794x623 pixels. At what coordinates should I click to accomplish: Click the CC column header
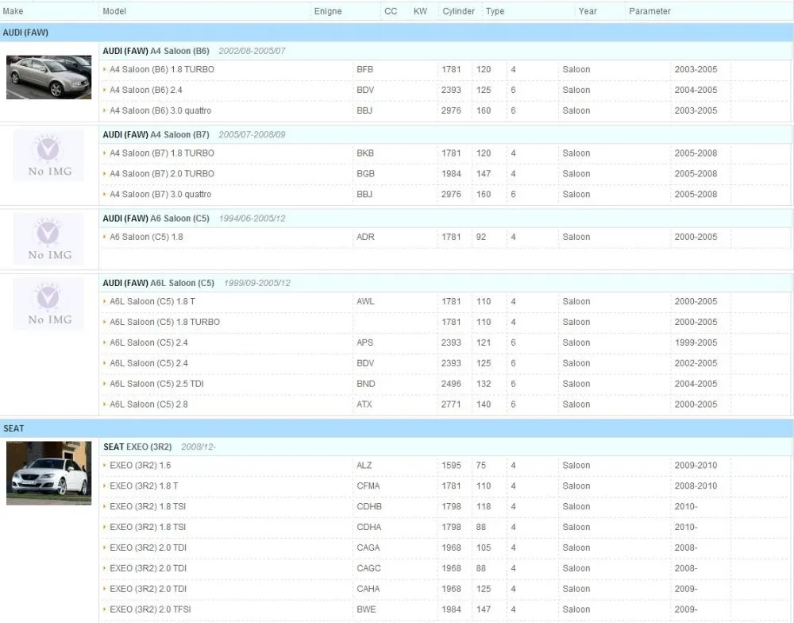tap(391, 11)
